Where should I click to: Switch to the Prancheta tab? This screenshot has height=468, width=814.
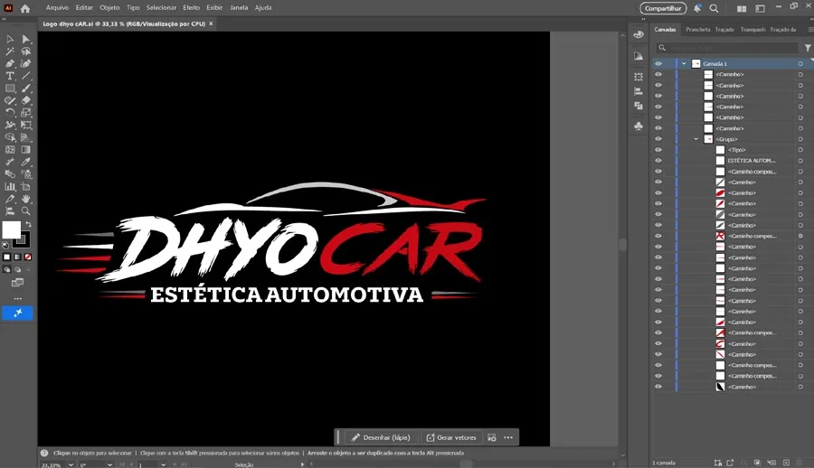pos(697,30)
